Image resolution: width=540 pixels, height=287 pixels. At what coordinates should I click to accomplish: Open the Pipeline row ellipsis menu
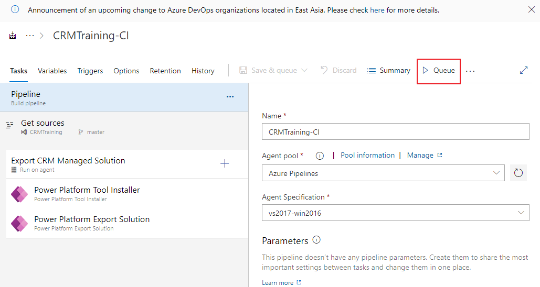tap(230, 97)
